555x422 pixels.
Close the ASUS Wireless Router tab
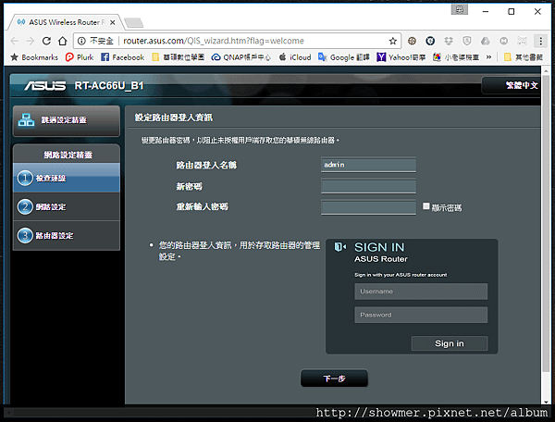[113, 22]
